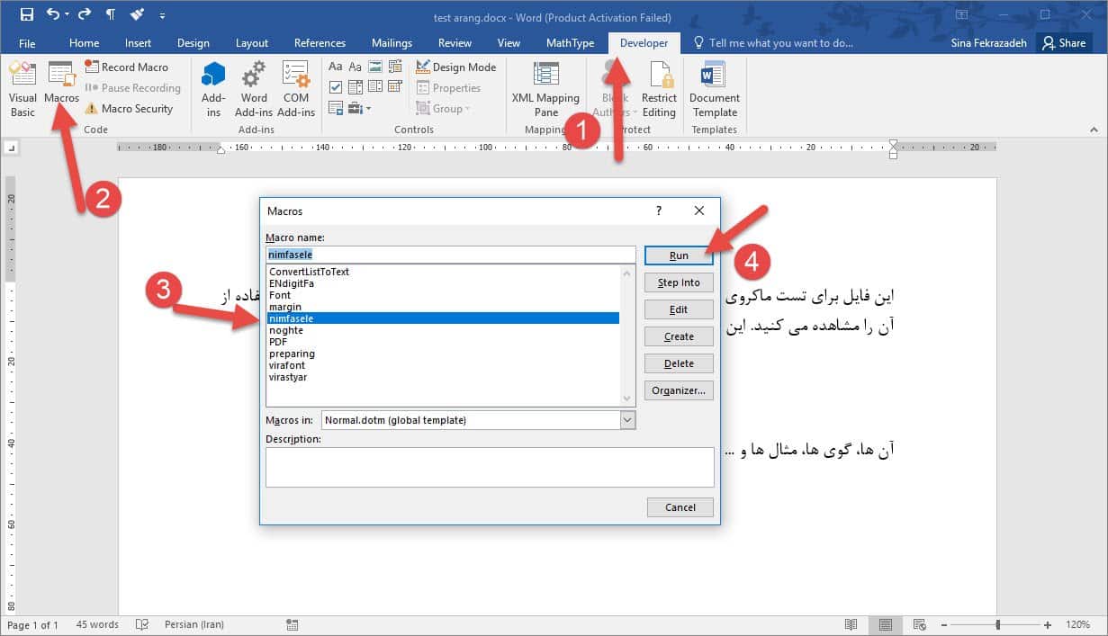Toggle Design Mode in Controls group
The width and height of the screenshot is (1108, 636).
click(456, 67)
